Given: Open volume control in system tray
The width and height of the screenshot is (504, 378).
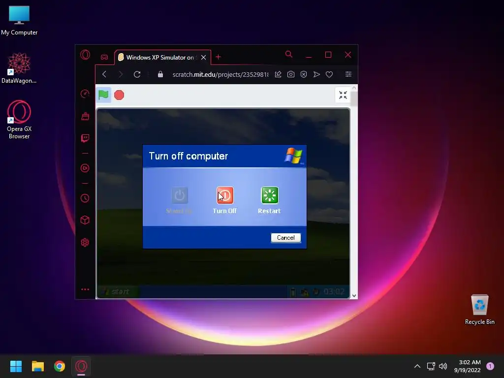Looking at the screenshot, I should point(443,366).
